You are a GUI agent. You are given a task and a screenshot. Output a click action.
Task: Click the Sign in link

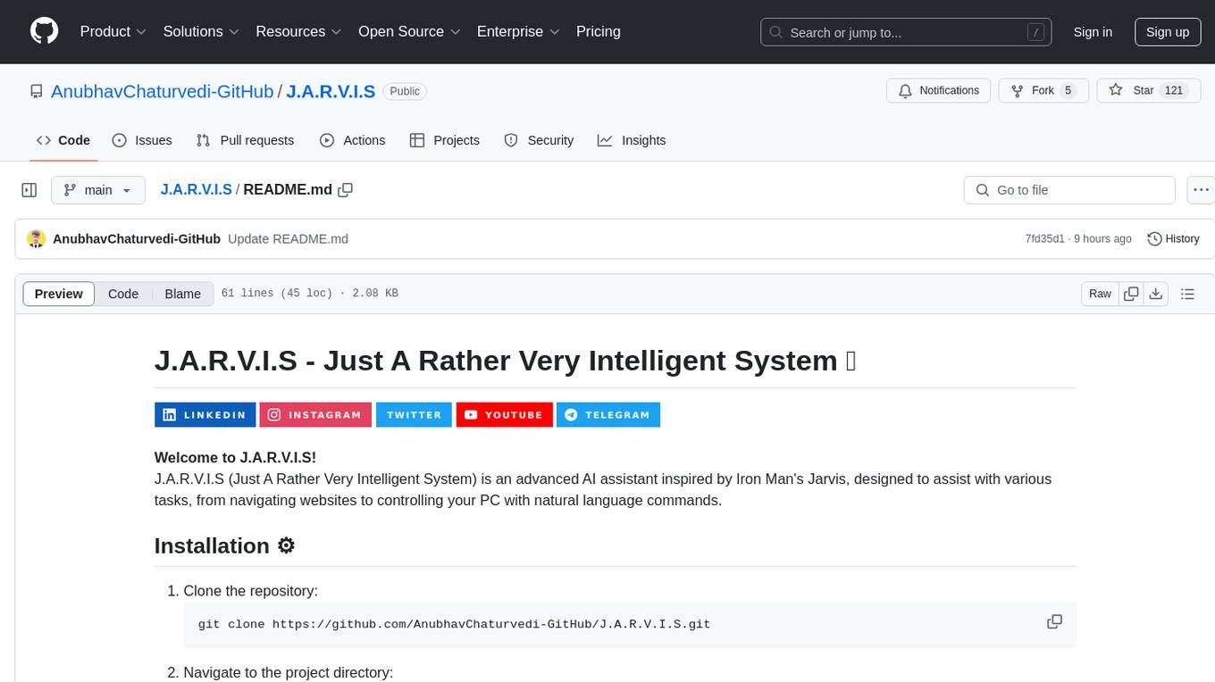point(1093,32)
